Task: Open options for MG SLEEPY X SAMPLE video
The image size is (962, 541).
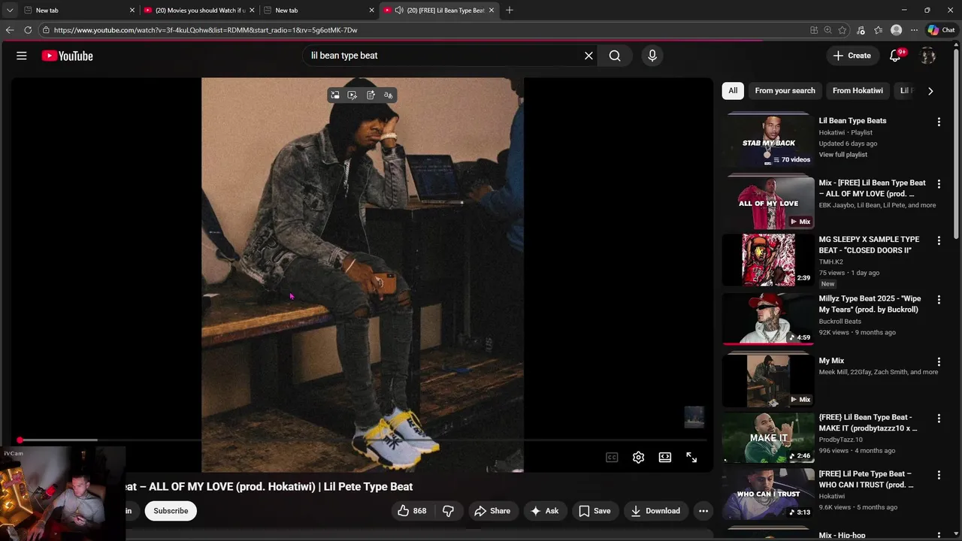Action: pos(939,240)
